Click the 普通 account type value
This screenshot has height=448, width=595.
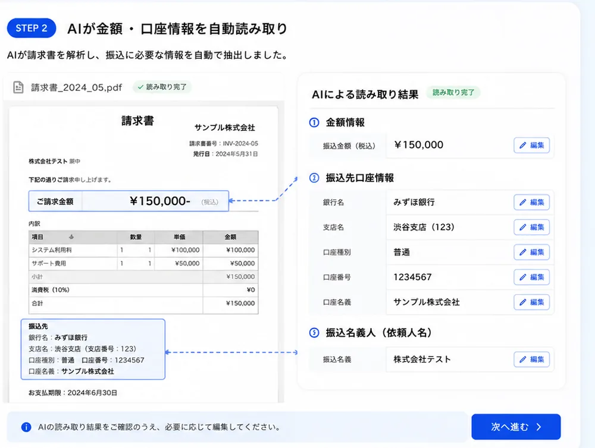(x=402, y=252)
